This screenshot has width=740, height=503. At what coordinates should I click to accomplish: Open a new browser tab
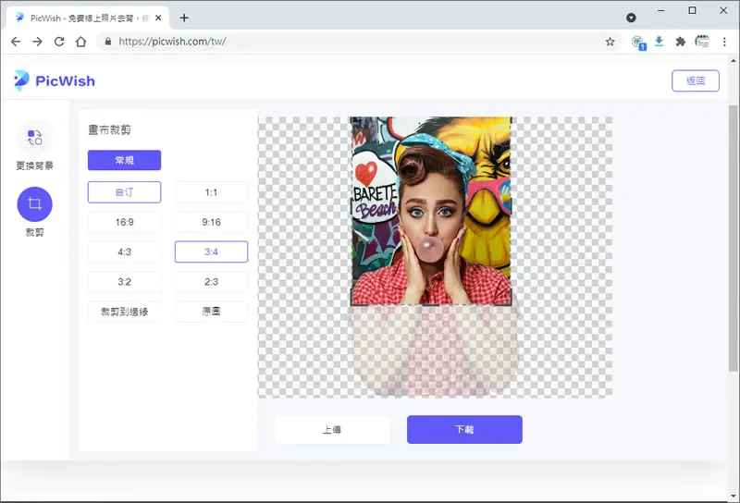[x=184, y=18]
